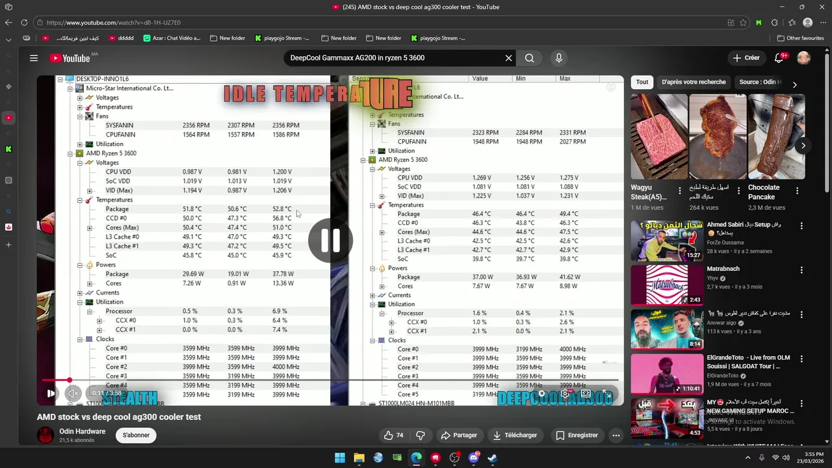Open YouTube account avatar menu
The width and height of the screenshot is (832, 468).
803,58
